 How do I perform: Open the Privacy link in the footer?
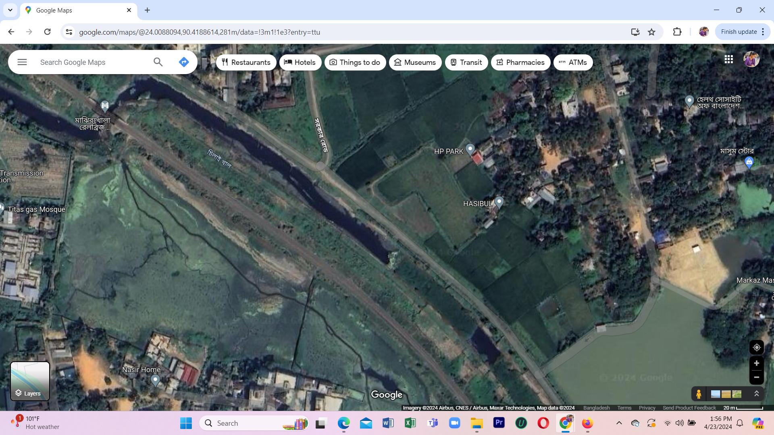point(647,408)
